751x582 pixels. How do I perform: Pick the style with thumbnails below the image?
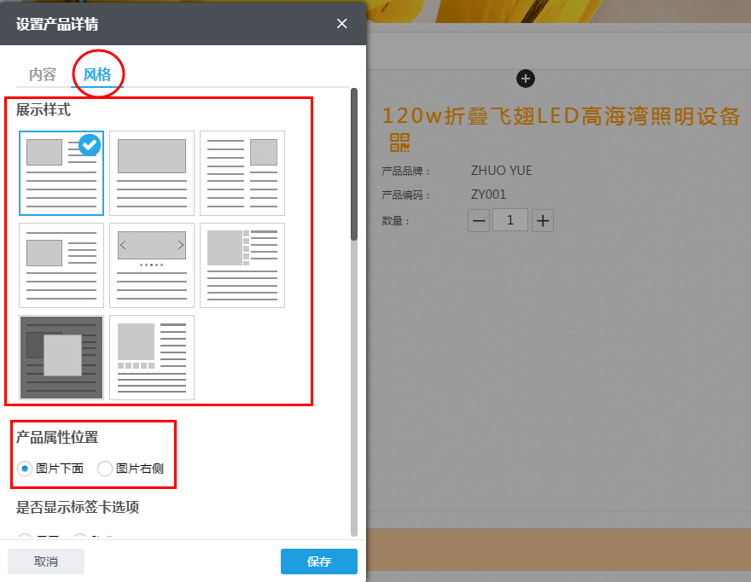151,357
